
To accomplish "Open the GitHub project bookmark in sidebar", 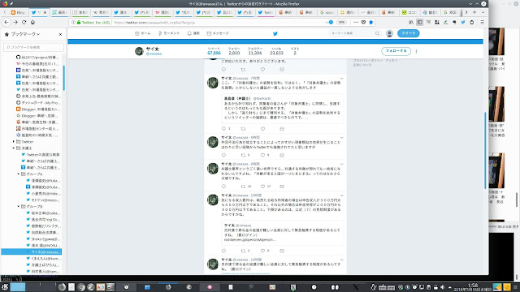I will pos(38,58).
